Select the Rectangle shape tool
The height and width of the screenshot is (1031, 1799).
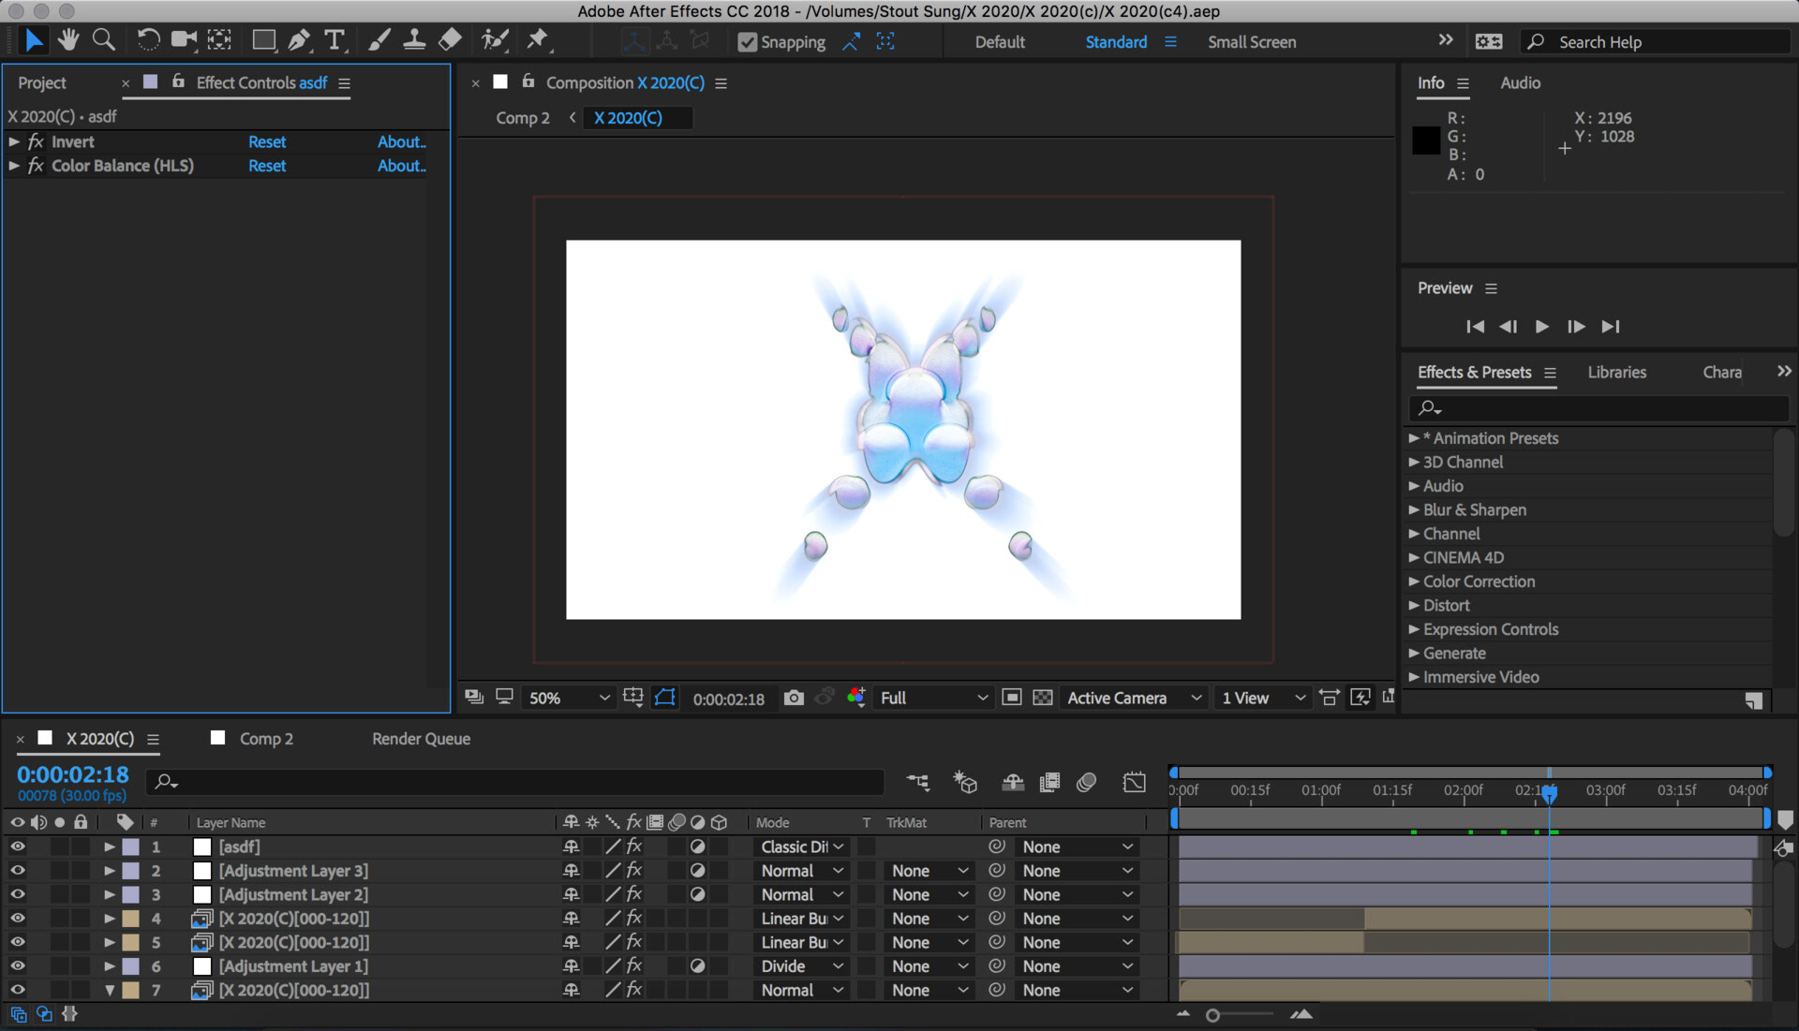[264, 40]
